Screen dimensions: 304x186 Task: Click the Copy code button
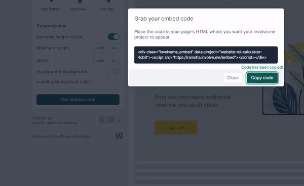pyautogui.click(x=262, y=78)
